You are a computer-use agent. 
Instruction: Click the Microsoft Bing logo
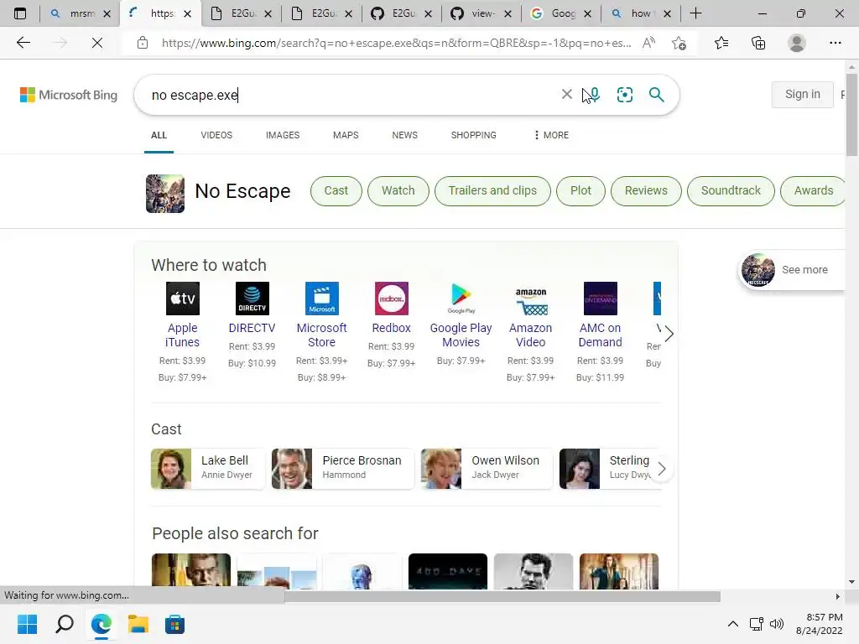(69, 95)
